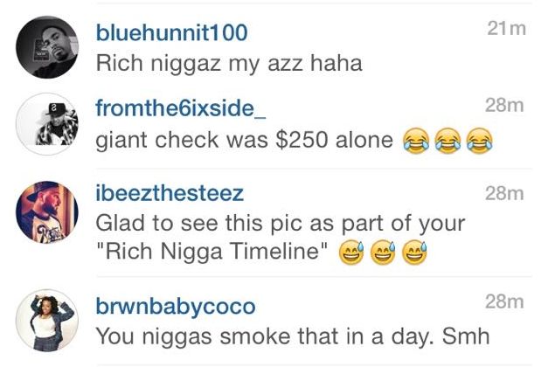The width and height of the screenshot is (555, 367).
Task: Select the 28m timestamp next to brwnbabycoco
Action: pos(504,301)
